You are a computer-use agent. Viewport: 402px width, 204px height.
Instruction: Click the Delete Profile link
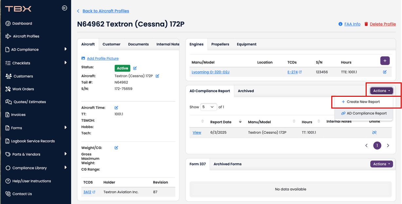382,24
